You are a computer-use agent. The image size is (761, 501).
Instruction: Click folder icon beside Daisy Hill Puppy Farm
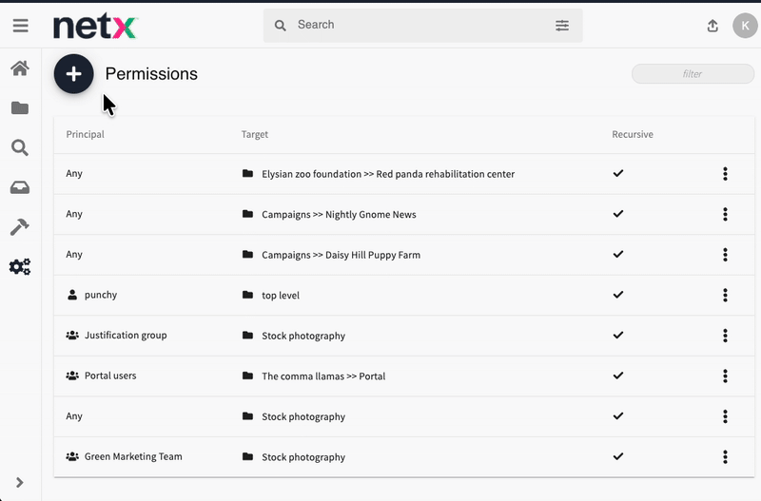click(247, 254)
